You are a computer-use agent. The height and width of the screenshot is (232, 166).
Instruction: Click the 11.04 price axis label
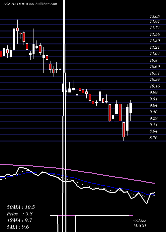pyautogui.click(x=155, y=54)
